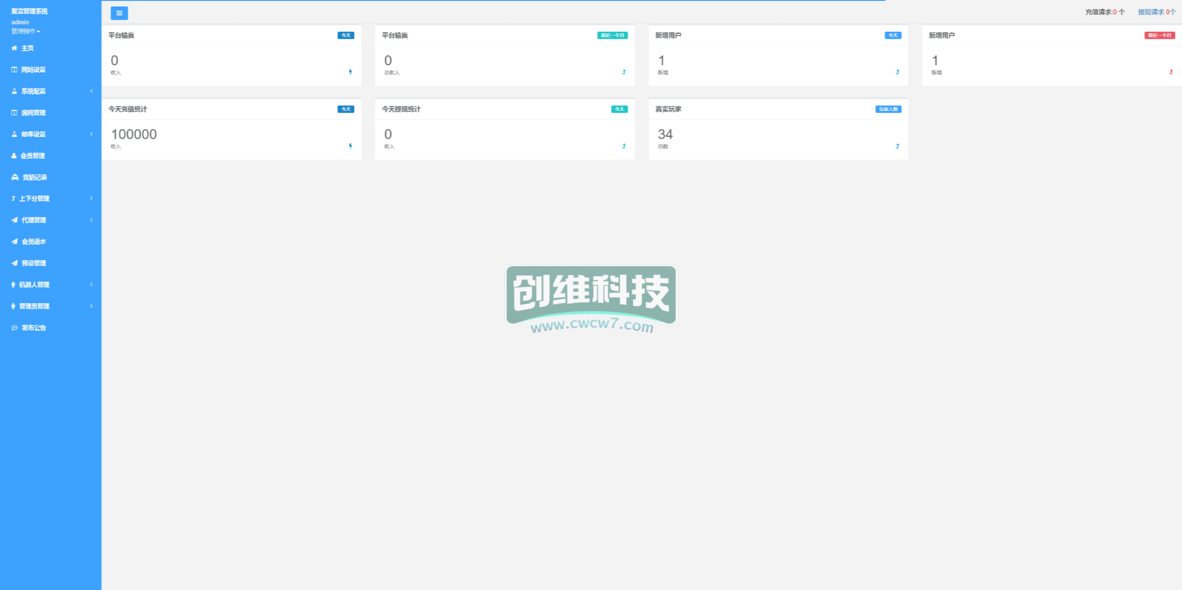1182x590 pixels.
Task: Click the 总数 label under 34
Action: coord(663,147)
